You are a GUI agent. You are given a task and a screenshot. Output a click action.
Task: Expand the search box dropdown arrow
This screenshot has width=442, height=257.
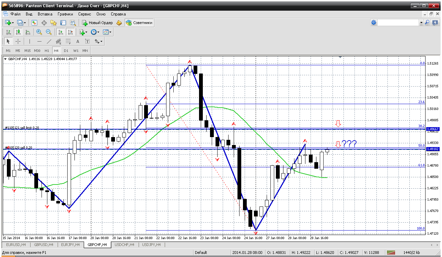coord(421,22)
